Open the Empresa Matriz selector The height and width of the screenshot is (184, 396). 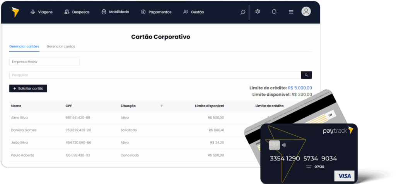pos(44,61)
